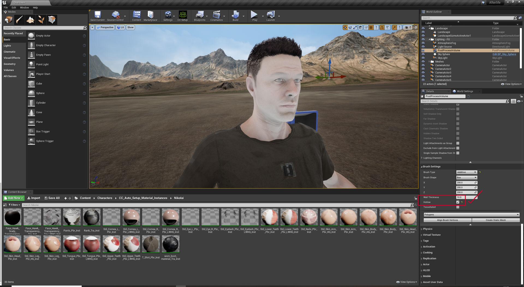Open the File menu
Viewport: 524px width, 287px height.
[x=5, y=8]
